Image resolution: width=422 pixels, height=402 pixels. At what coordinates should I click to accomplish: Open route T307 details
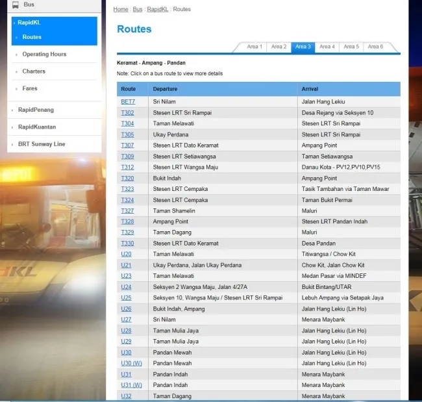127,145
